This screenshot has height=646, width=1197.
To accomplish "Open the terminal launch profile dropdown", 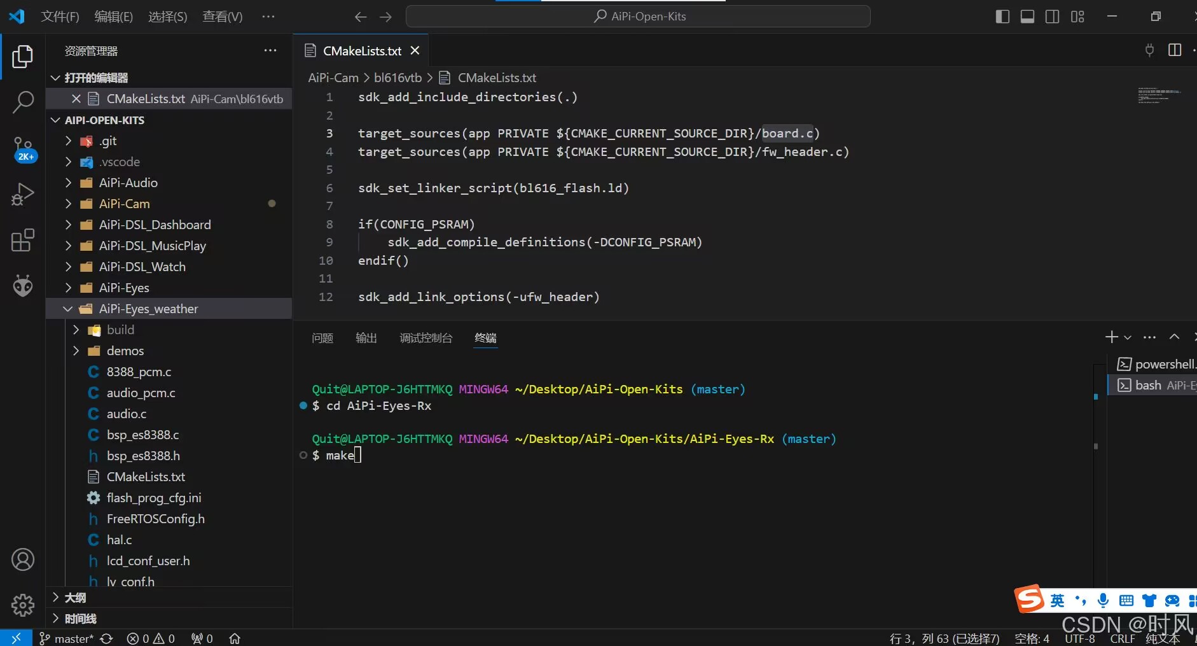I will coord(1128,338).
